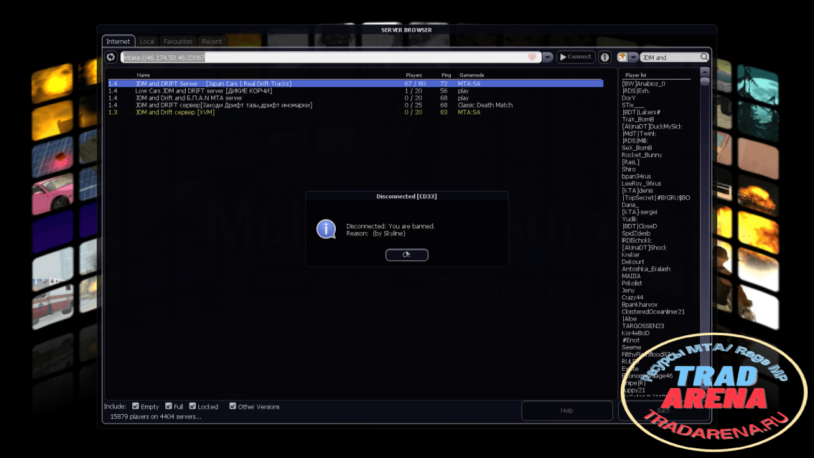The image size is (814, 458).
Task: Open the search type dropdown arrow
Action: [x=633, y=57]
